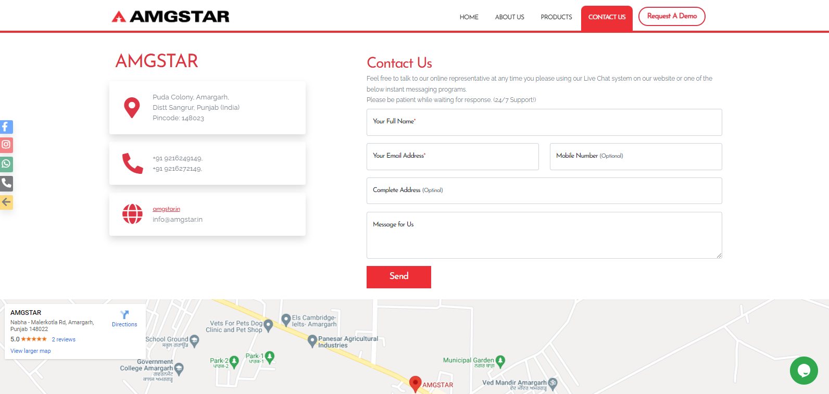Screen dimensions: 829x394
Task: Click the five-star rating on map card
Action: (x=34, y=339)
